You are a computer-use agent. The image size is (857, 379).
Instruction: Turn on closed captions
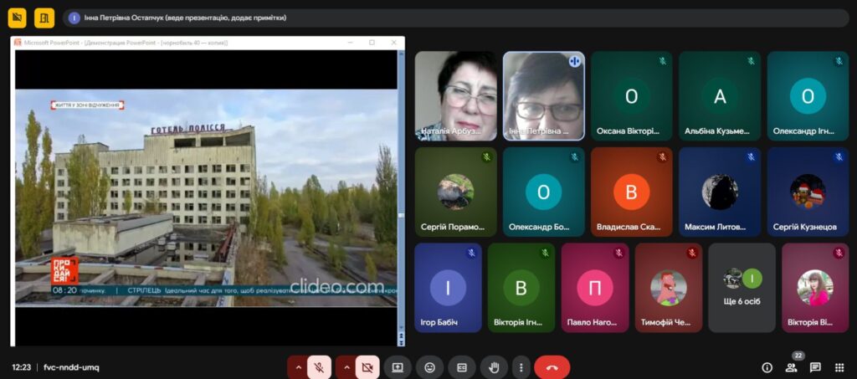pyautogui.click(x=461, y=367)
